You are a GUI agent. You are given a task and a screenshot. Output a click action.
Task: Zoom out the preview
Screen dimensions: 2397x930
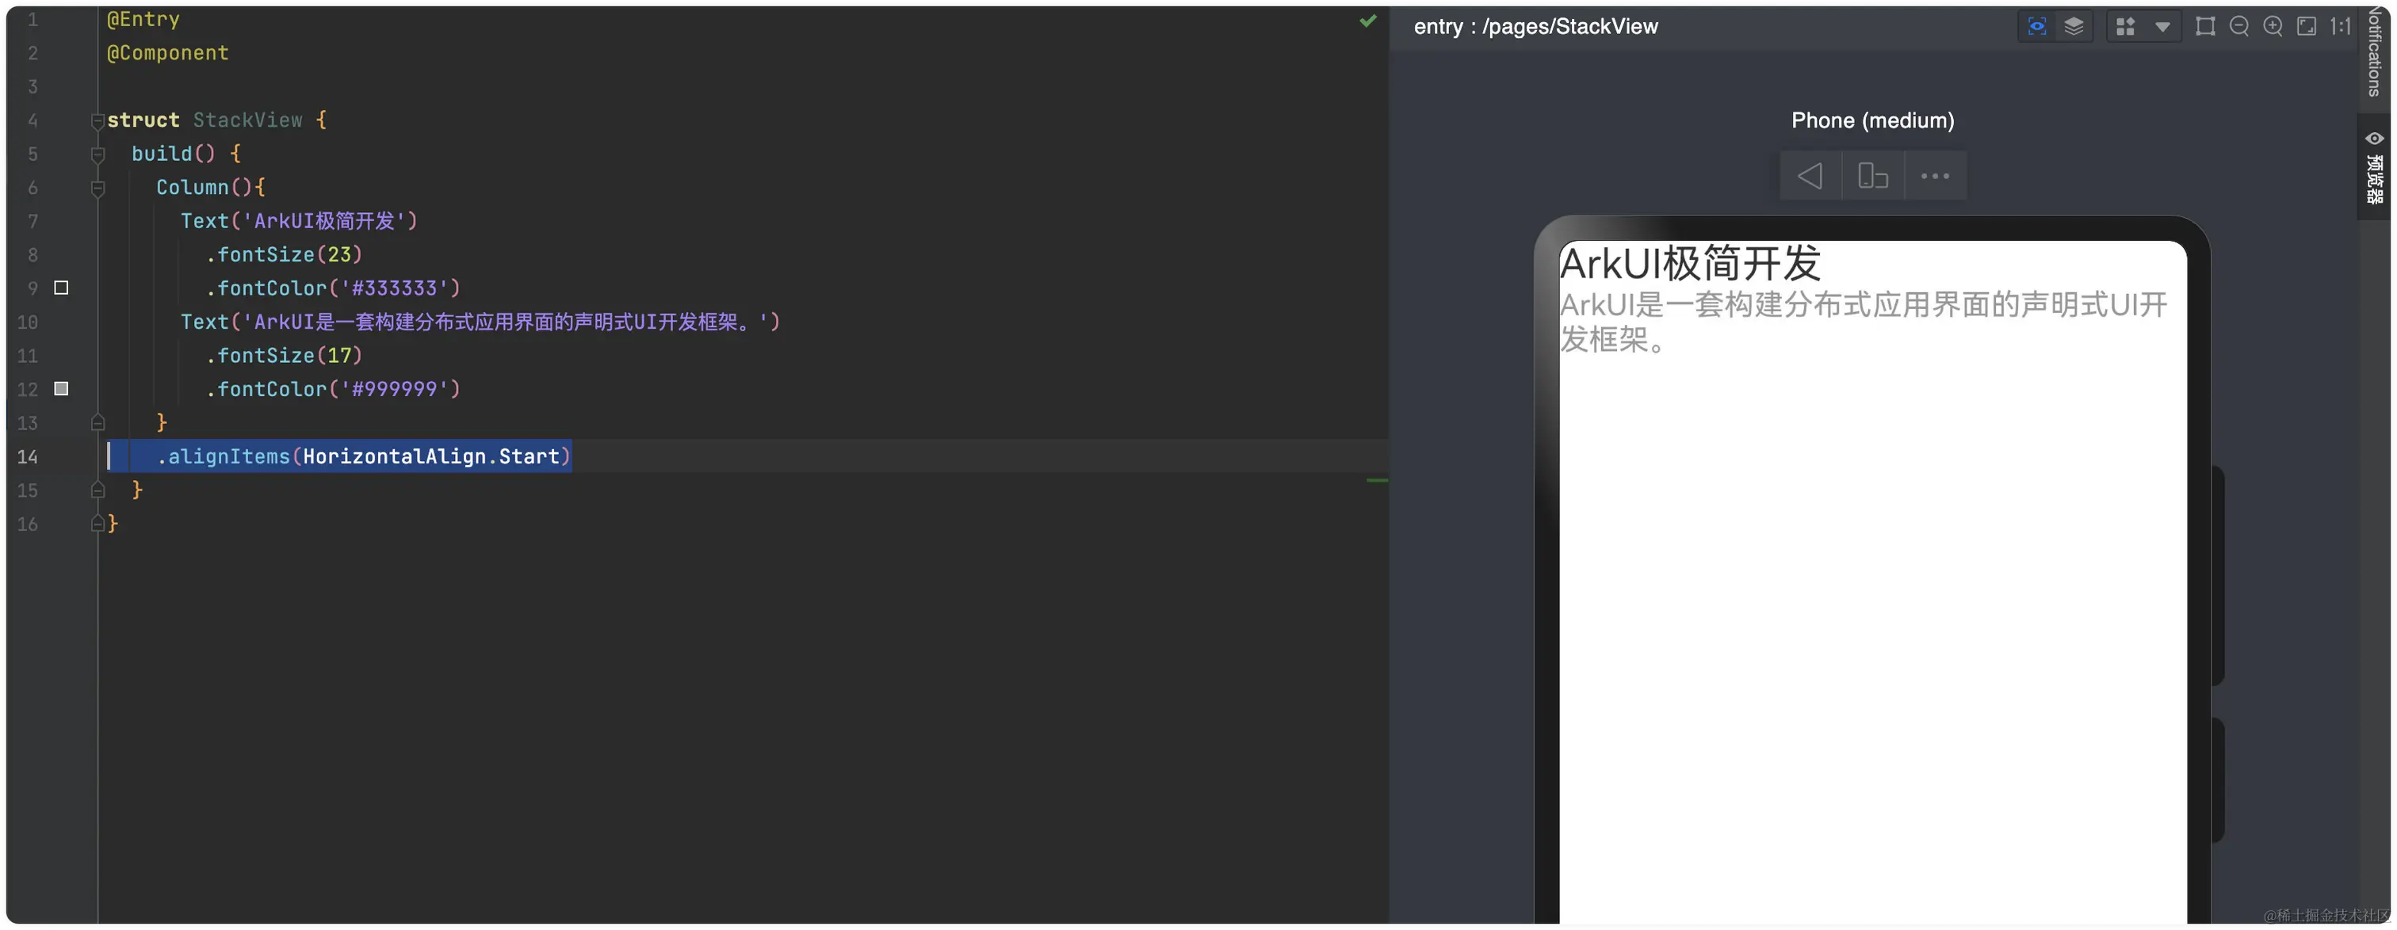[x=2238, y=26]
